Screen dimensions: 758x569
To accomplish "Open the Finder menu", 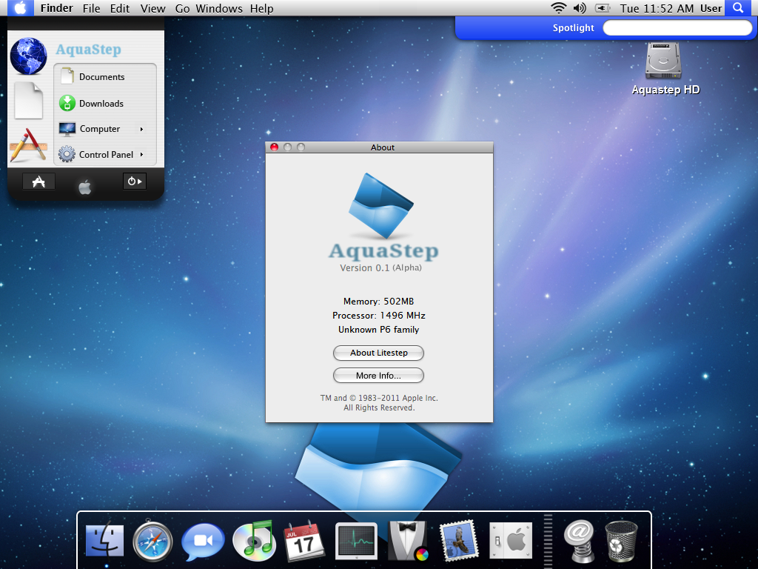I will pos(56,8).
